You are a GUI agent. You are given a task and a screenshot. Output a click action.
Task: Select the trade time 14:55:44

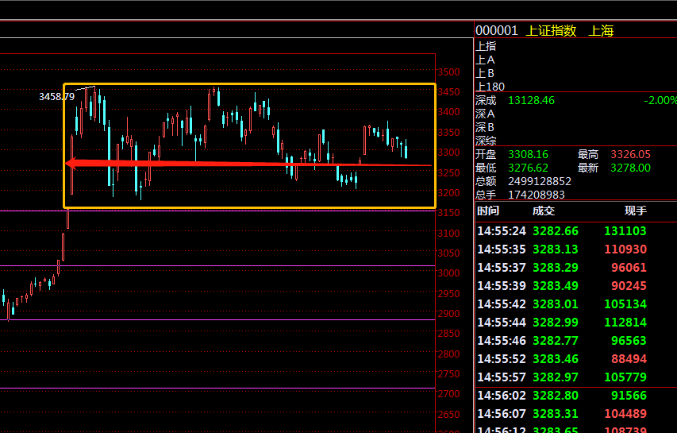pyautogui.click(x=502, y=323)
